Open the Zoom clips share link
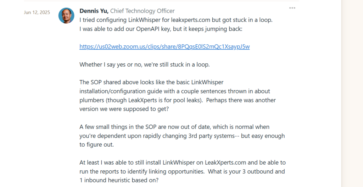This screenshot has width=363, height=187. 164,47
